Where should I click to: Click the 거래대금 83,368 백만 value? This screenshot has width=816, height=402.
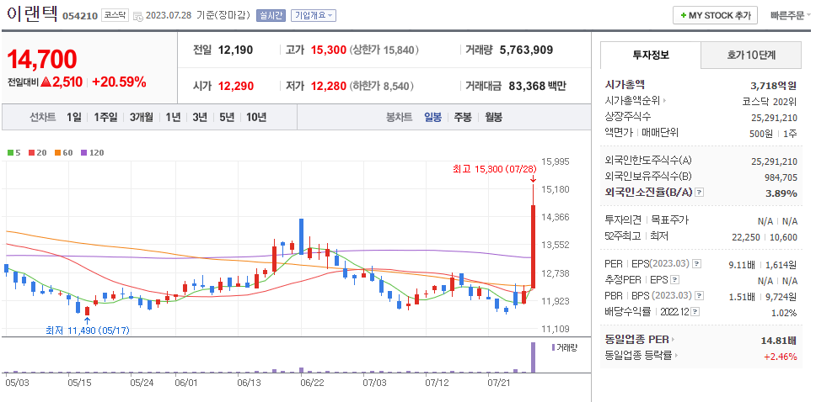535,87
